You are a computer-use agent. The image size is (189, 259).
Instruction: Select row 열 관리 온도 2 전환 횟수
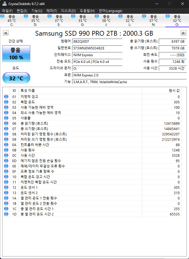pyautogui.click(x=92, y=203)
